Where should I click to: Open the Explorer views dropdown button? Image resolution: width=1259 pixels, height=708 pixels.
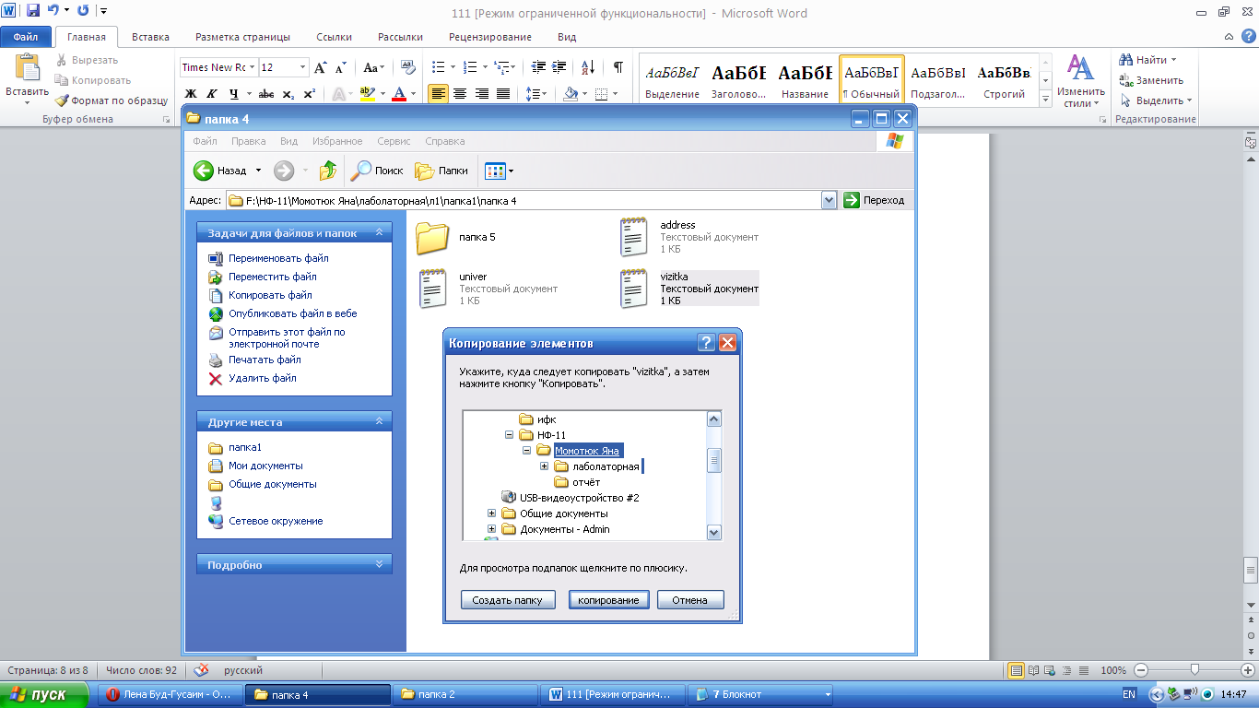click(x=500, y=171)
